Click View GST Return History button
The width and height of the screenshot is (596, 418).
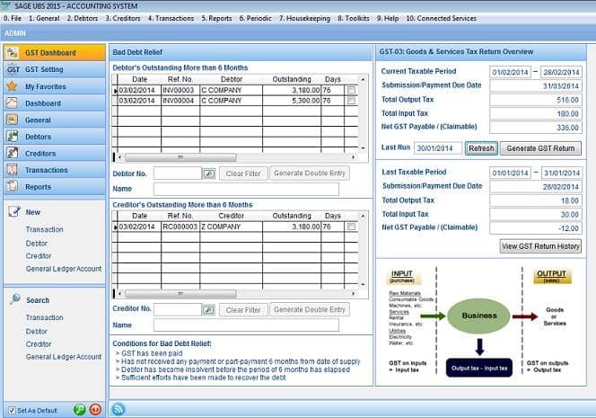click(x=540, y=246)
